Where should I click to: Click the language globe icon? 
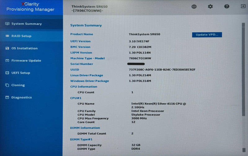click(194, 7)
